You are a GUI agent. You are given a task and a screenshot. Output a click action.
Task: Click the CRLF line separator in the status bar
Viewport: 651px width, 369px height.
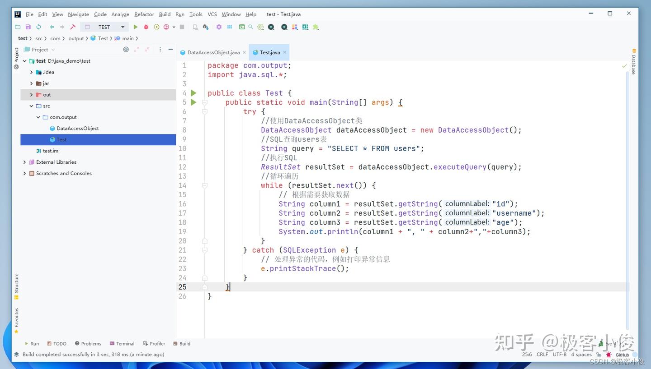tap(542, 355)
